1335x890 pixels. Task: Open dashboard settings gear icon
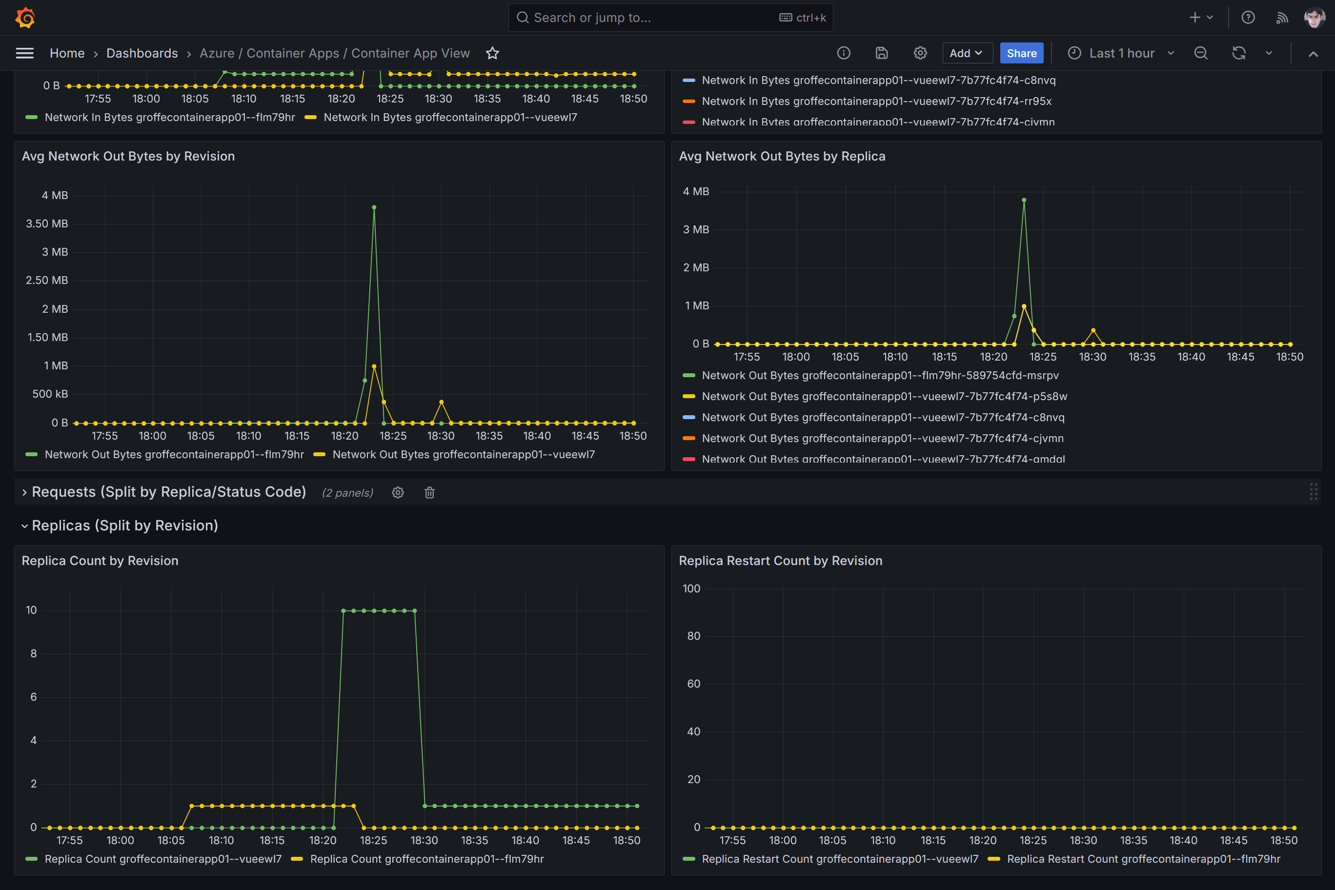click(x=920, y=53)
